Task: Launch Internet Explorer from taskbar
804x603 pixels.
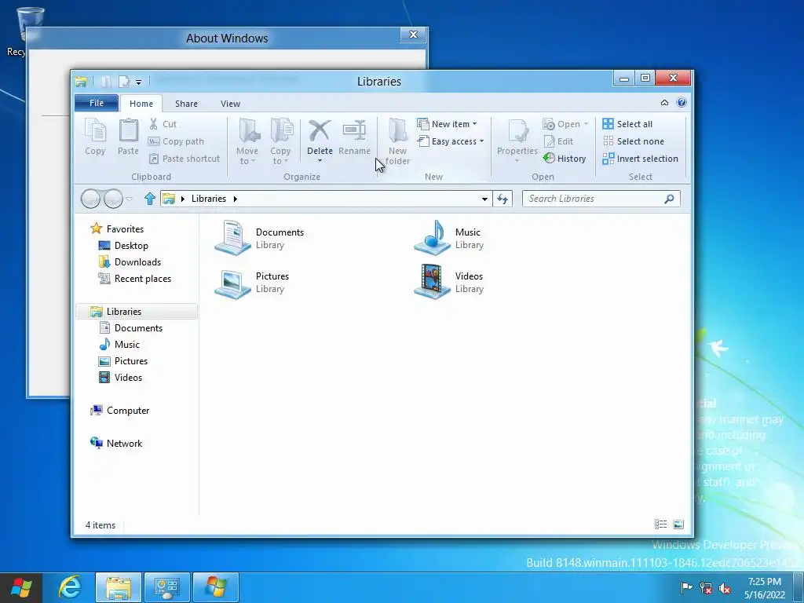Action: click(x=70, y=587)
